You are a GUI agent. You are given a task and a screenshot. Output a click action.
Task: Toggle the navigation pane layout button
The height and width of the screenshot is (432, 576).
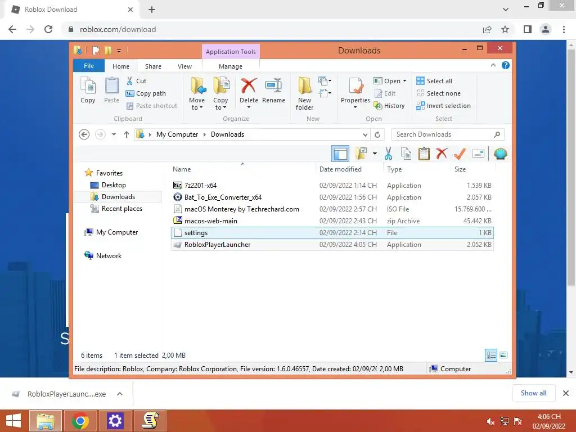click(x=340, y=154)
